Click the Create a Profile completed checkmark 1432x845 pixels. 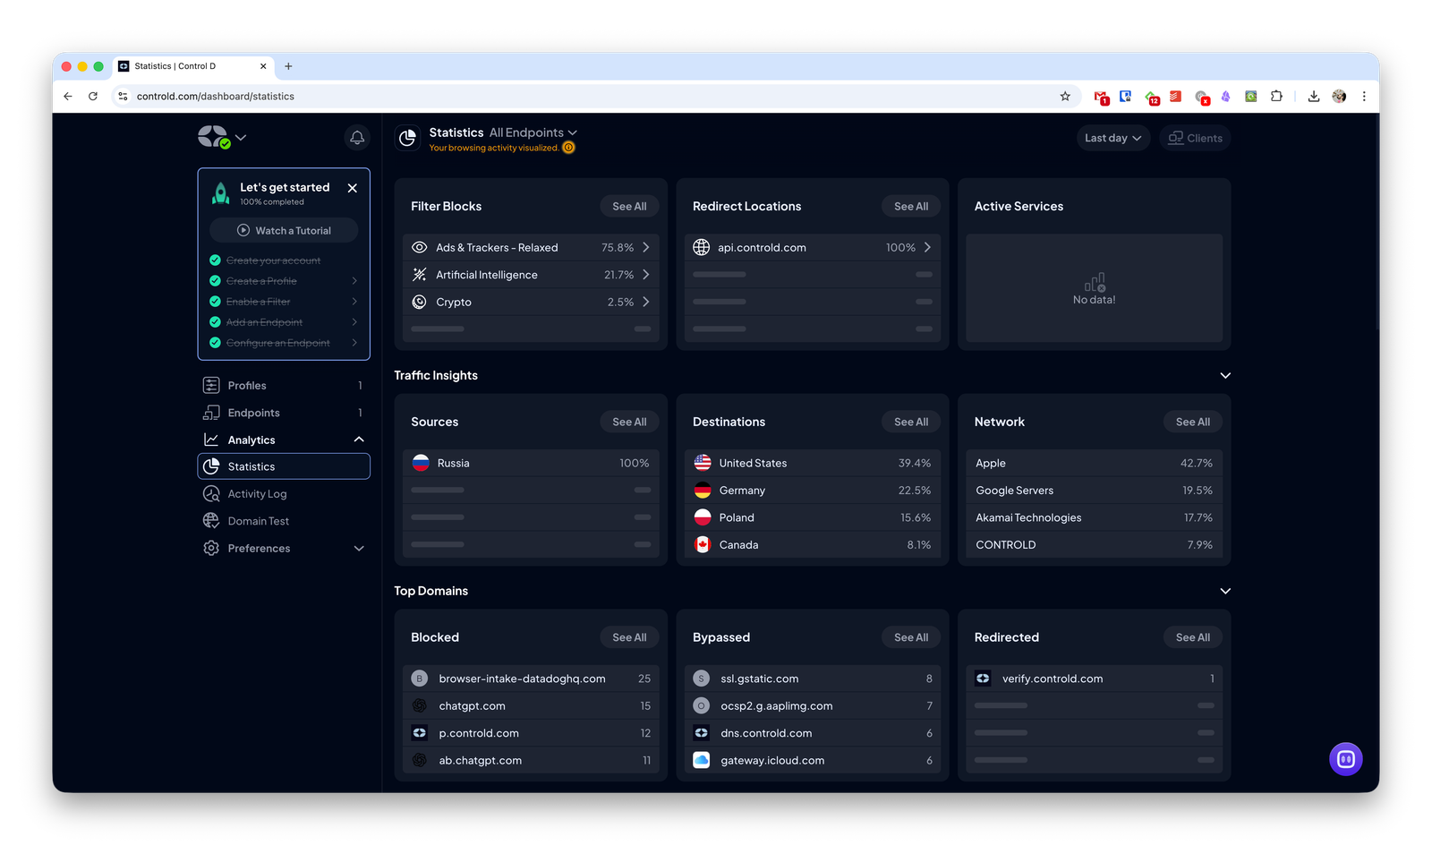pyautogui.click(x=215, y=281)
